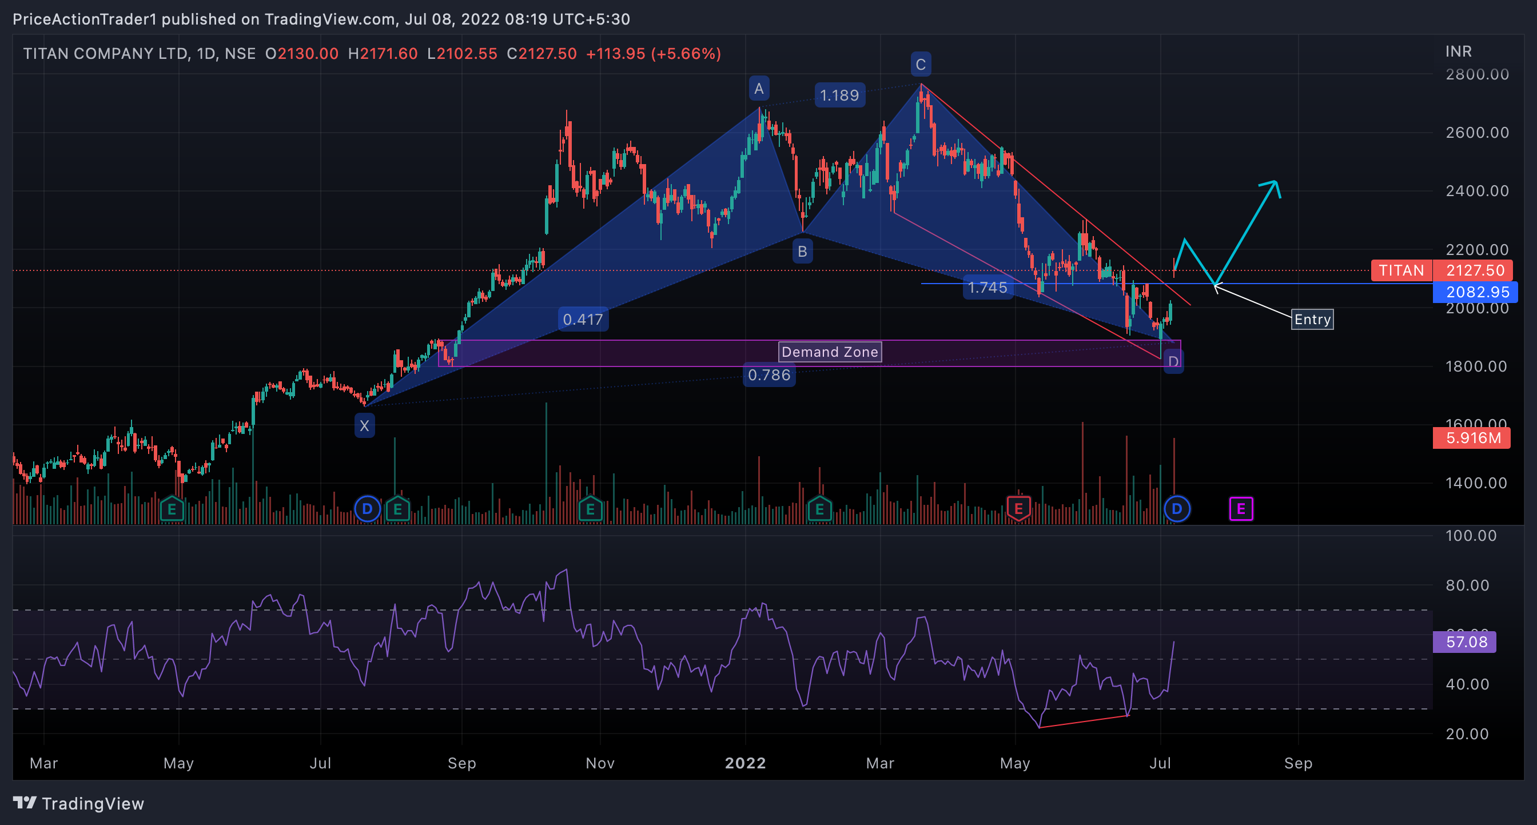
Task: Click the blue 2082.95 price level tag
Action: pos(1475,292)
